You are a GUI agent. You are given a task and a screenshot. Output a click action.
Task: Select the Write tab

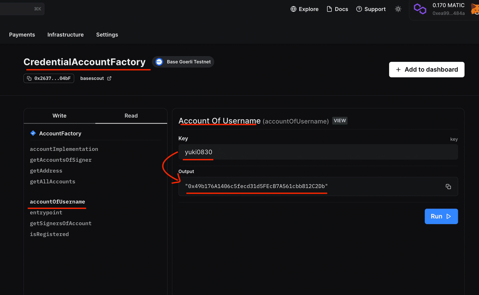[x=59, y=116]
